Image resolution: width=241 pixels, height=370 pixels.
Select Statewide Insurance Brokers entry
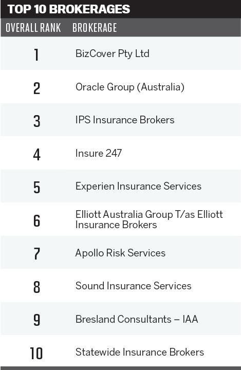pos(139,353)
